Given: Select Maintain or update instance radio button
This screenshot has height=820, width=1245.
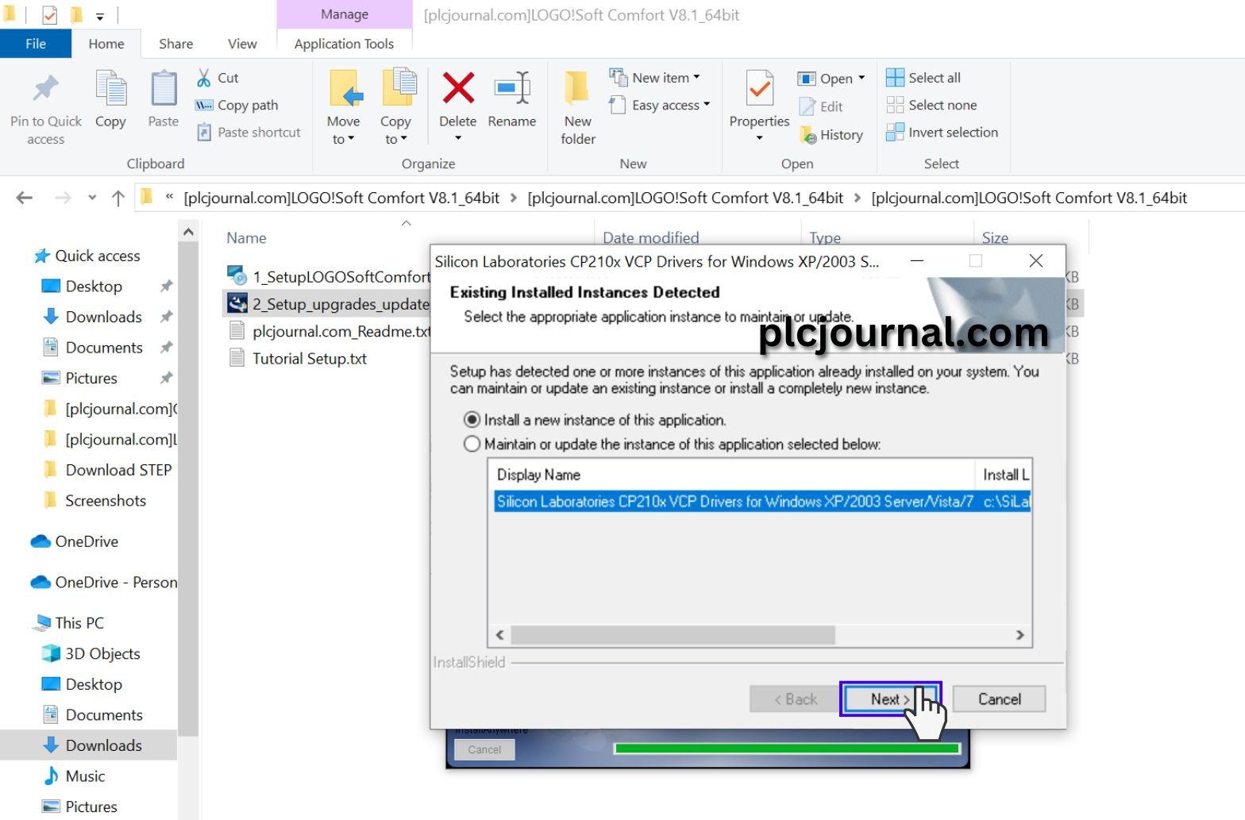Looking at the screenshot, I should coord(472,444).
